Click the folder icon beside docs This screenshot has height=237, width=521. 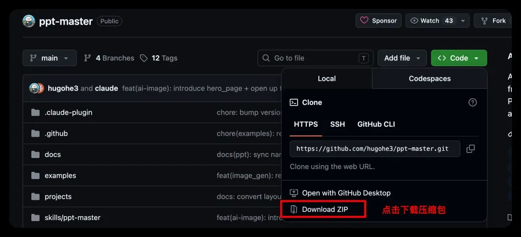click(36, 154)
